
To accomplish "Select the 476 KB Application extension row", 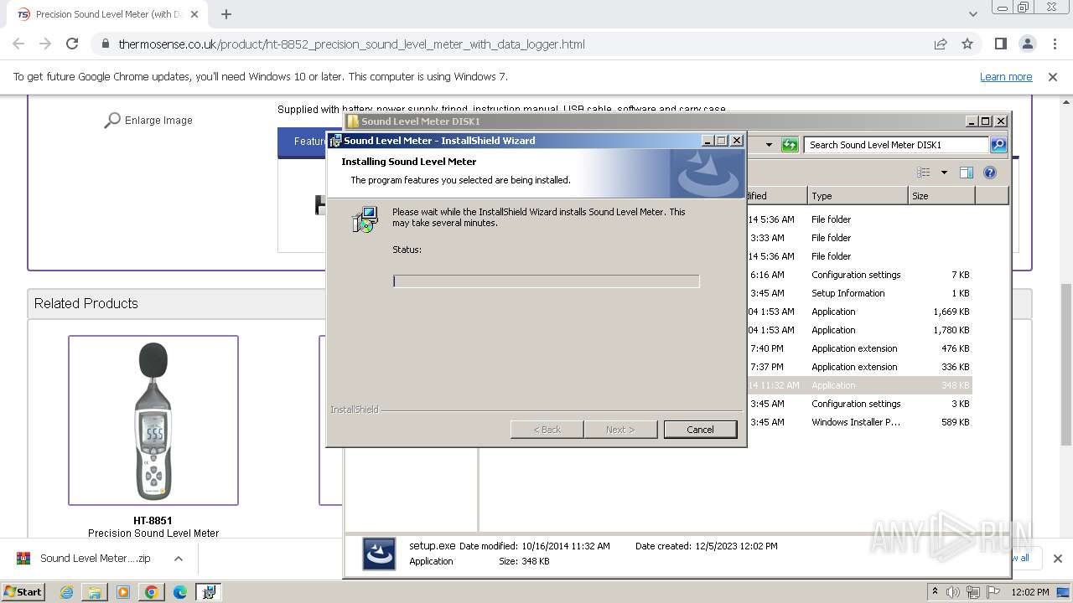I will (x=859, y=348).
